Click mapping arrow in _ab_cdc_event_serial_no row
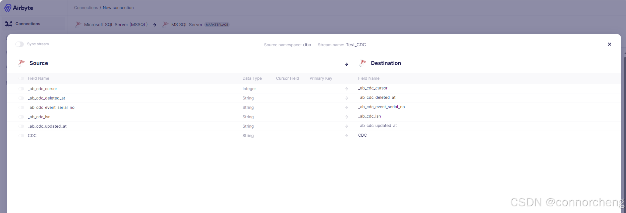 point(346,108)
